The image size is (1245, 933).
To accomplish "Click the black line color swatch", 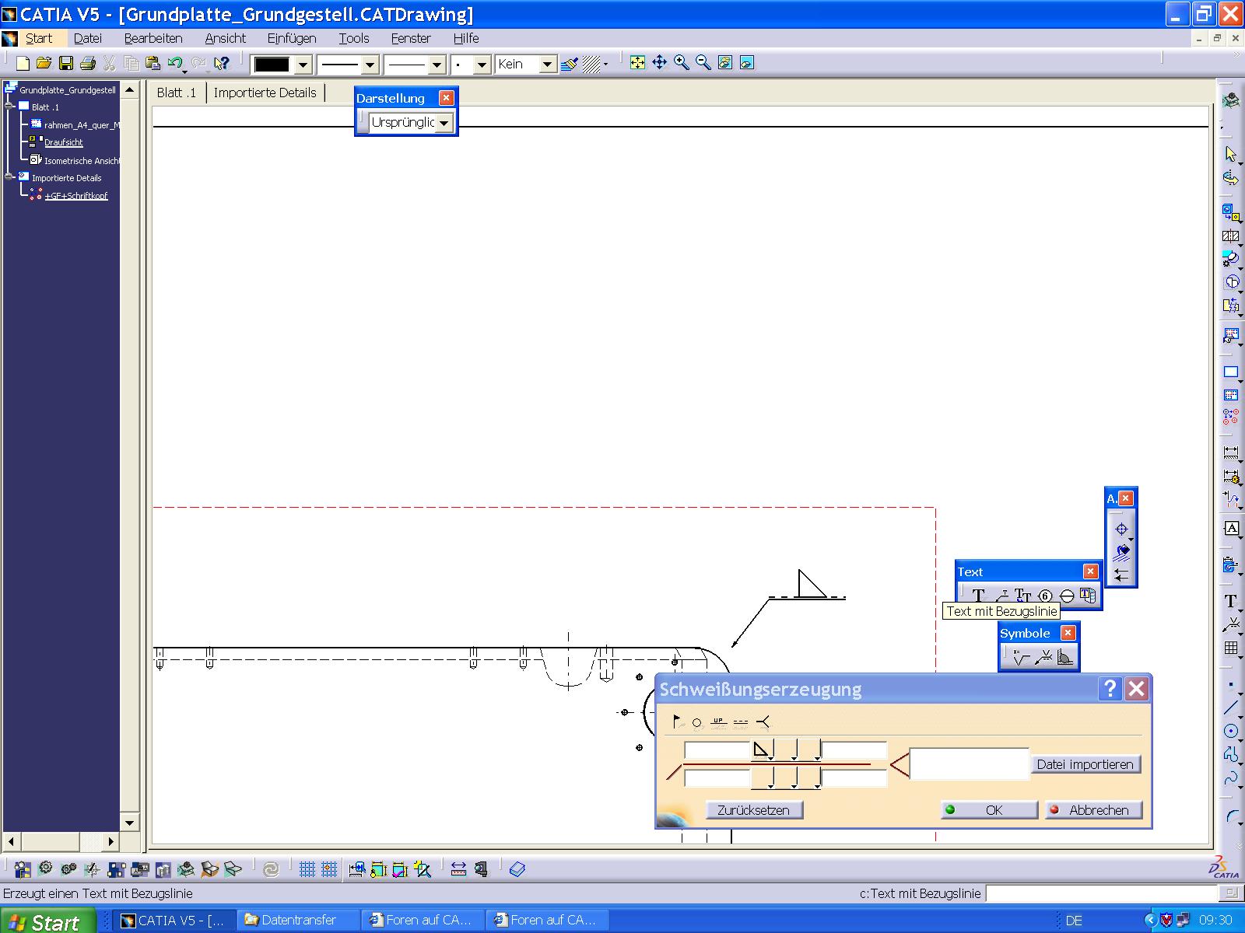I will click(x=272, y=65).
